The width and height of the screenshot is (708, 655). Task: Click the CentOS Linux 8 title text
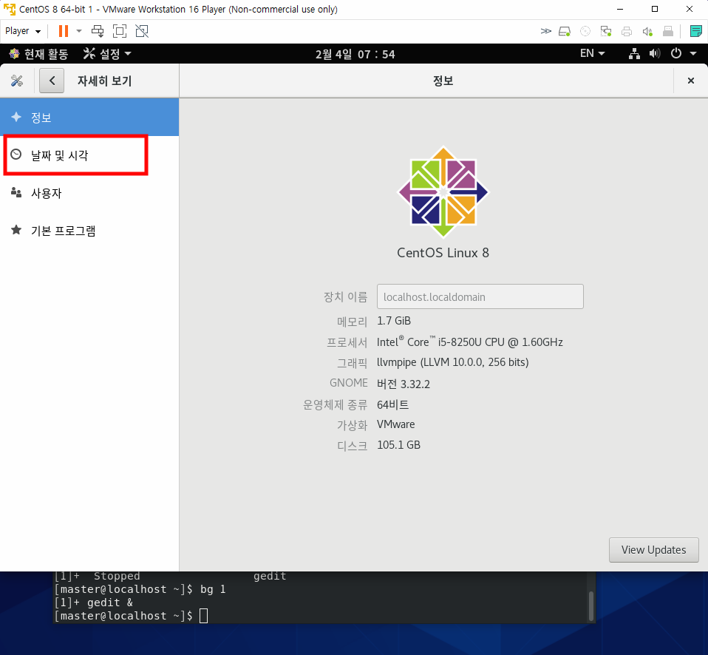(443, 253)
